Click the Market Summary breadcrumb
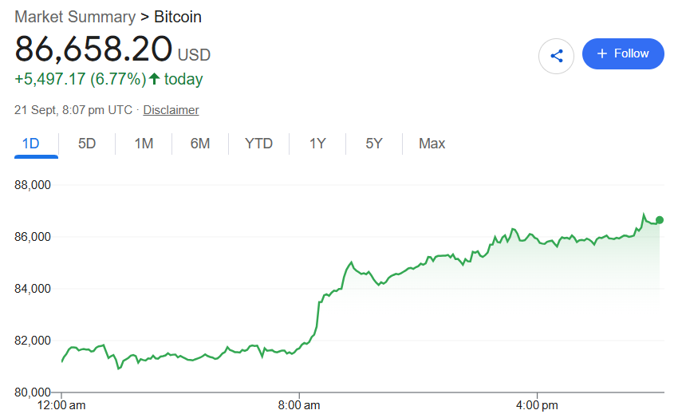The width and height of the screenshot is (678, 414). pos(75,17)
